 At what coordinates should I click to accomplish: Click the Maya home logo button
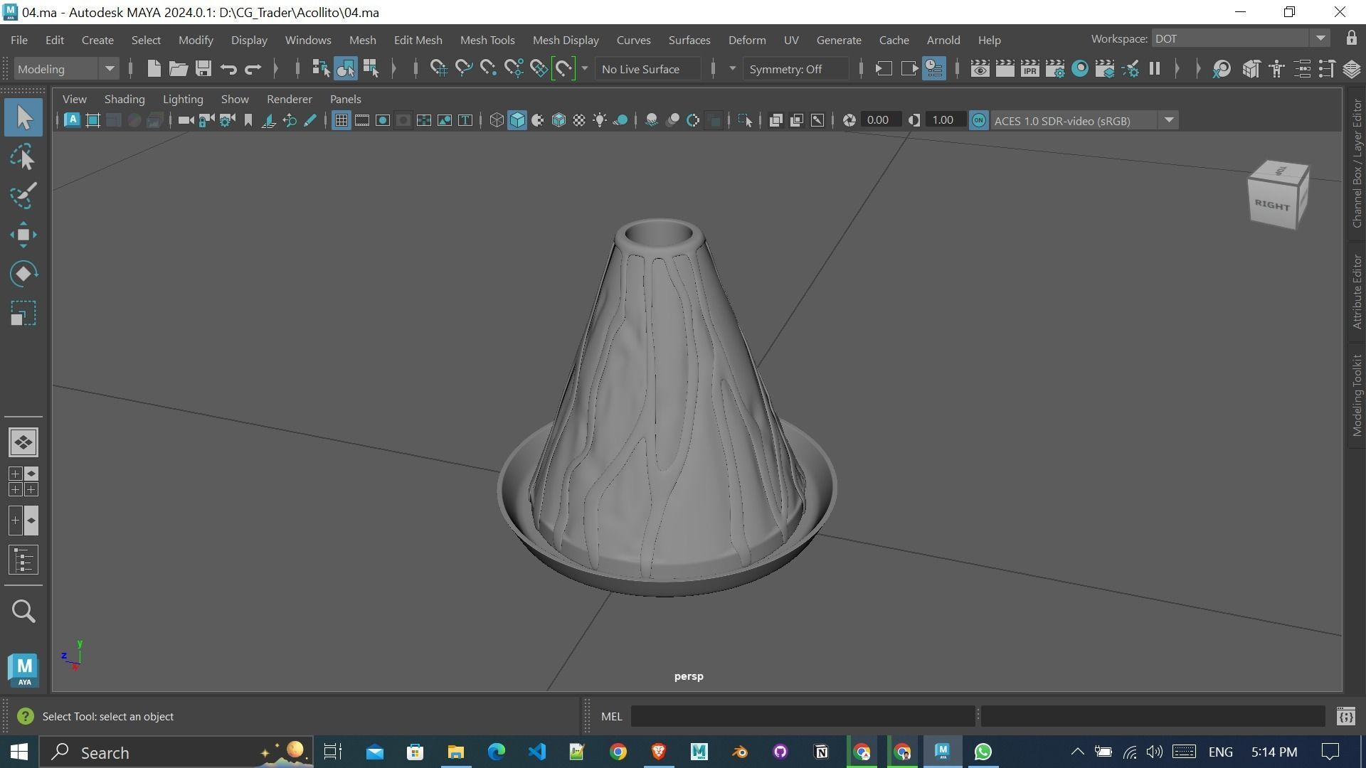[x=23, y=670]
